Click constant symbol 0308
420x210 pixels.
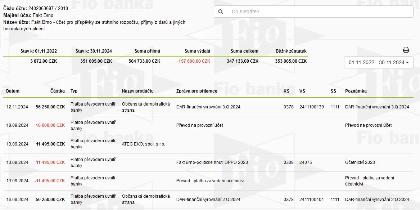coord(289,162)
